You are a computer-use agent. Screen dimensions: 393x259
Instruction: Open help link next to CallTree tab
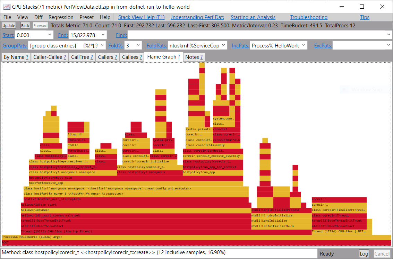tap(92, 57)
